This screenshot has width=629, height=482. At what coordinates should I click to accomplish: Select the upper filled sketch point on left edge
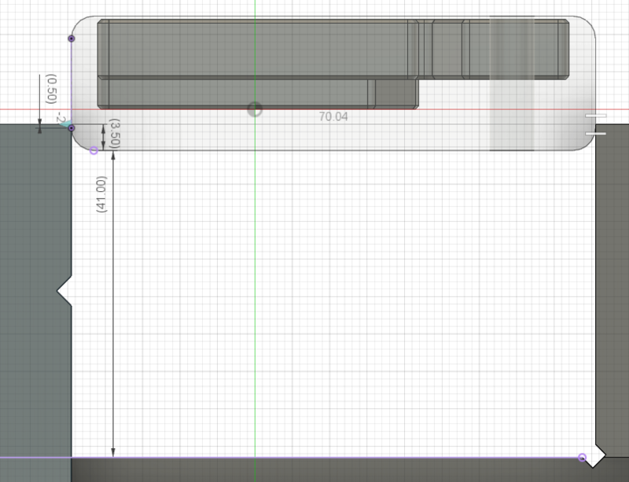pos(72,39)
